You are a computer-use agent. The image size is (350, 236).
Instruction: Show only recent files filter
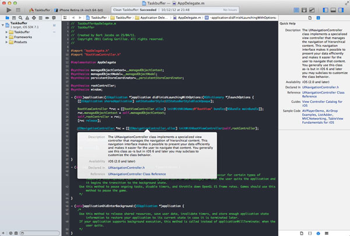pos(10,233)
